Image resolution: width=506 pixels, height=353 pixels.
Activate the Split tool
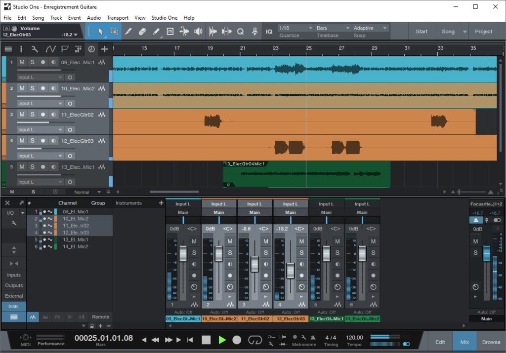pyautogui.click(x=128, y=31)
